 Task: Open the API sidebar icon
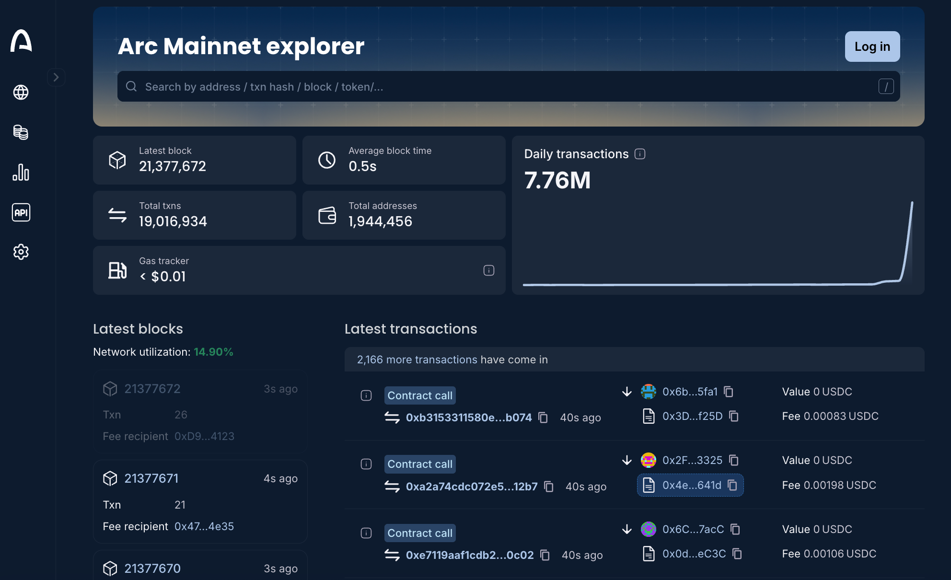(21, 212)
